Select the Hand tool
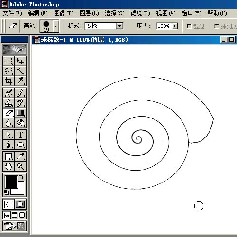Viewport: 237px width, 237px height. pyautogui.click(x=9, y=166)
